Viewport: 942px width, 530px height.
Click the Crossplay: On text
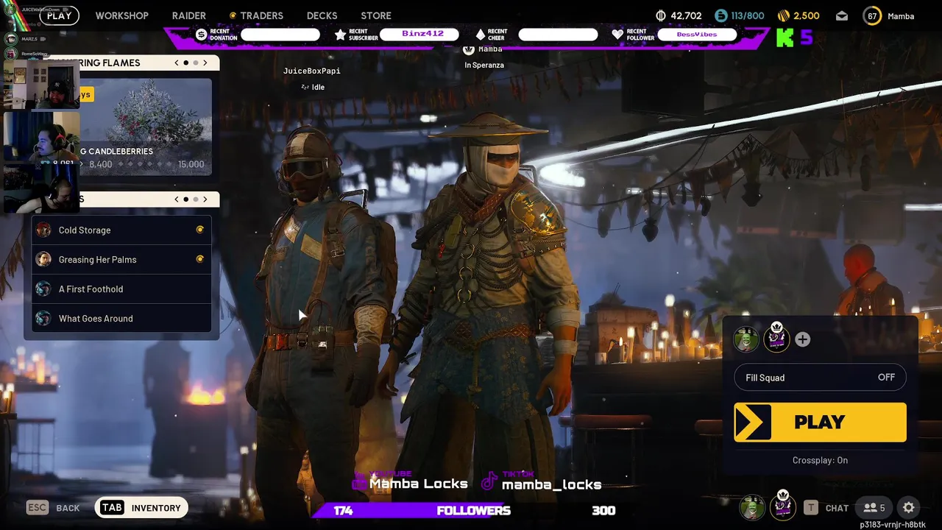820,460
